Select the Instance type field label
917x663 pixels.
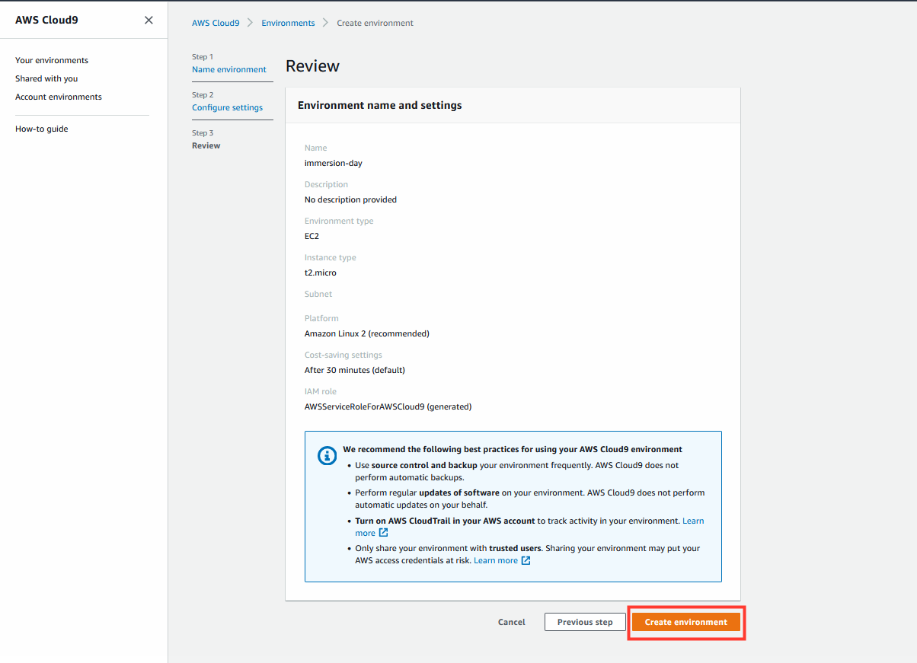(331, 257)
